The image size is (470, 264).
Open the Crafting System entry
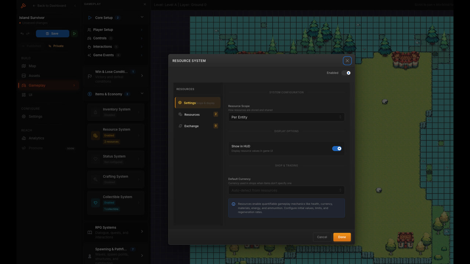coord(116,179)
